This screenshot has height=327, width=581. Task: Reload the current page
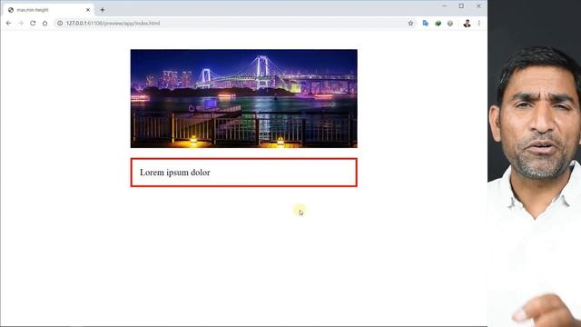pyautogui.click(x=33, y=23)
